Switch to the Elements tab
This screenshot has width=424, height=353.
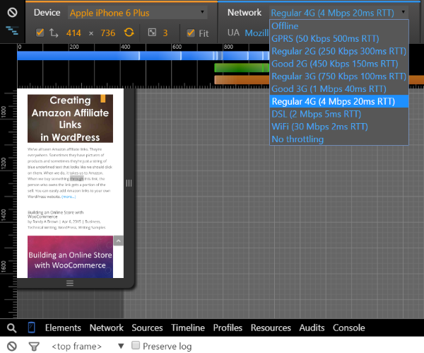(63, 328)
